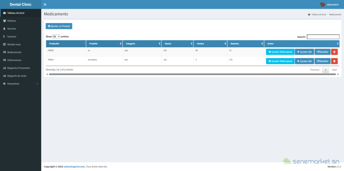Click the Restants value 178
Screen dimensions: 344x171
coord(231,60)
